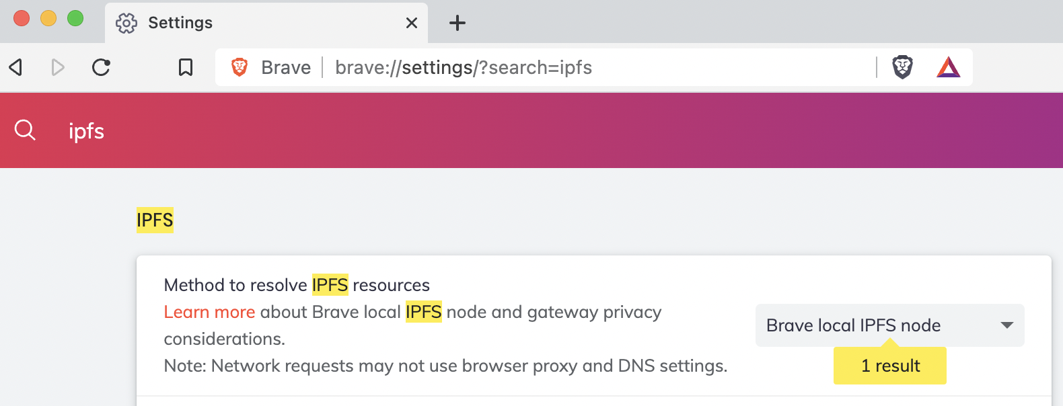The image size is (1063, 406).
Task: Open the Learn more link
Action: coord(209,312)
